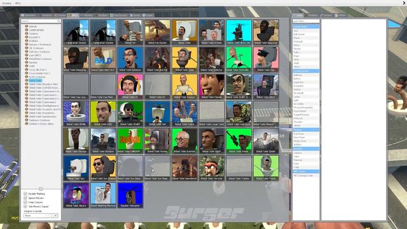Select the Nextbot NPC category
Viewport: 407px width, 229px height.
pyautogui.click(x=33, y=62)
